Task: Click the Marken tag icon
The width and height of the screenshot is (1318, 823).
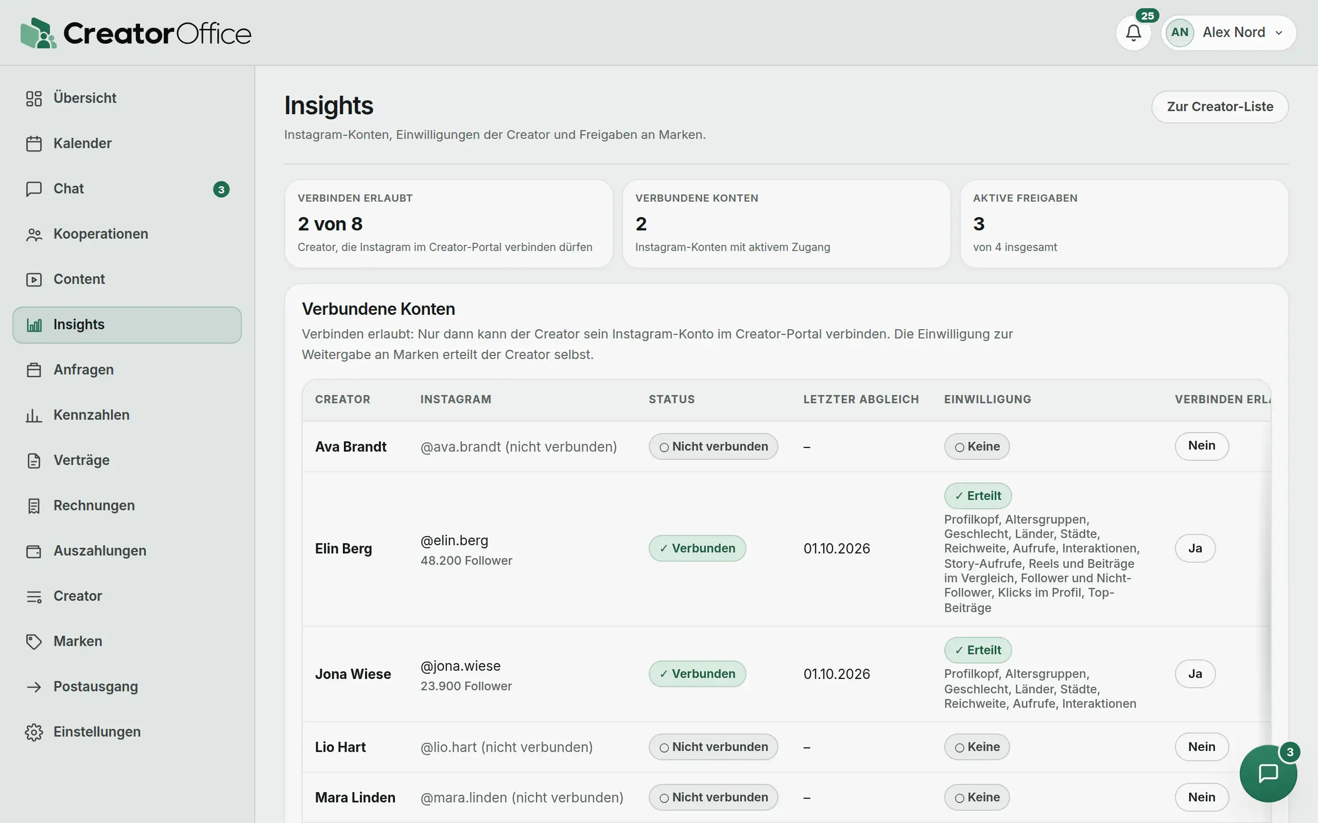Action: [34, 642]
